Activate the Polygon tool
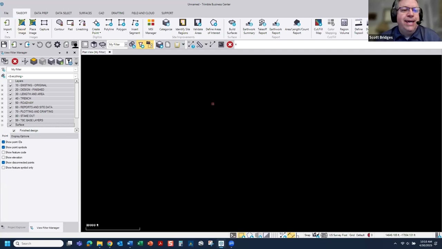Viewport: 442px width, 249px height. pyautogui.click(x=122, y=26)
